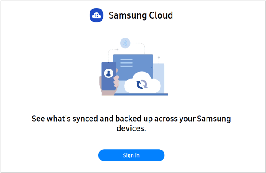Click the Bluetooth symbol bubble in the illustration

[x=125, y=43]
